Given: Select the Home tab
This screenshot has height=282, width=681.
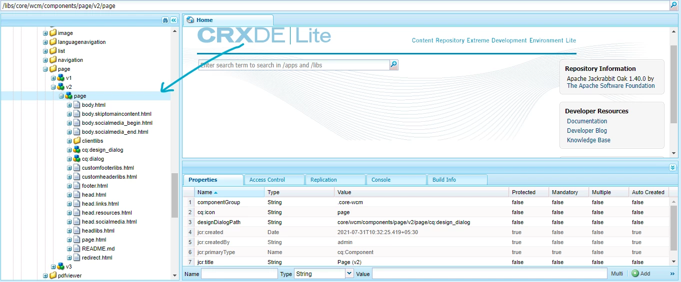Looking at the screenshot, I should pyautogui.click(x=228, y=20).
